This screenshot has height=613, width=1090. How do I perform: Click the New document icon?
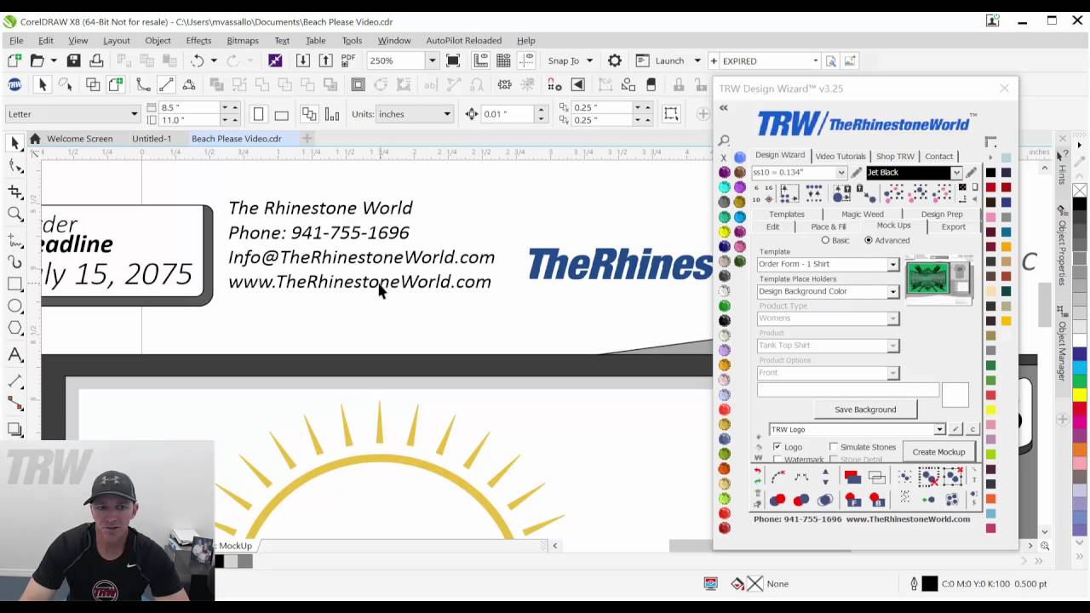[x=14, y=60]
